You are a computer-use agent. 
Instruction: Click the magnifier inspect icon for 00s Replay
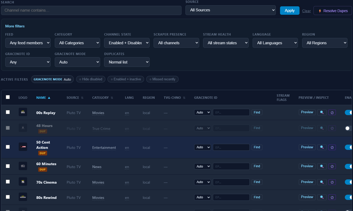pos(322,112)
